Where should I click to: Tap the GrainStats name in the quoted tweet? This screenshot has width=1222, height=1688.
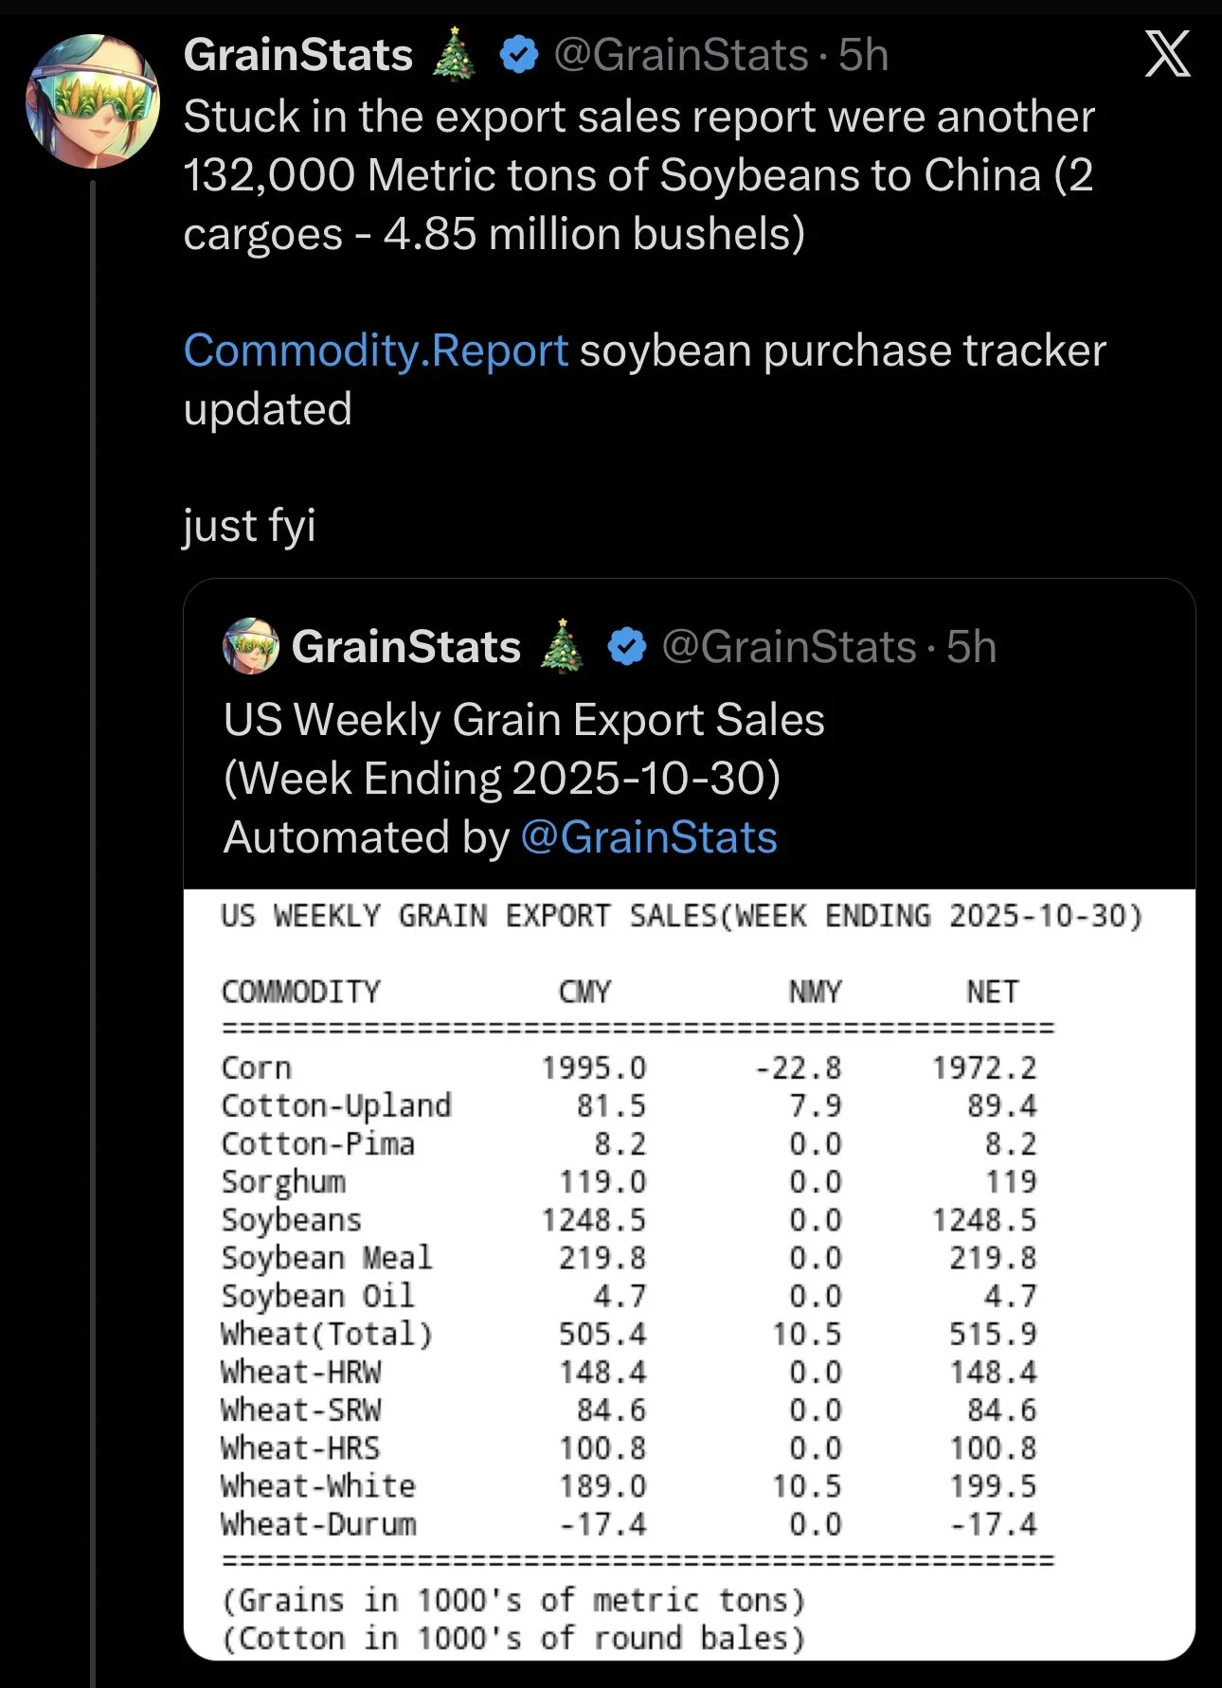tap(406, 647)
